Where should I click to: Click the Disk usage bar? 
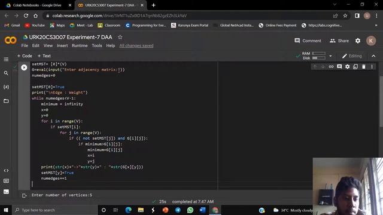(x=319, y=58)
